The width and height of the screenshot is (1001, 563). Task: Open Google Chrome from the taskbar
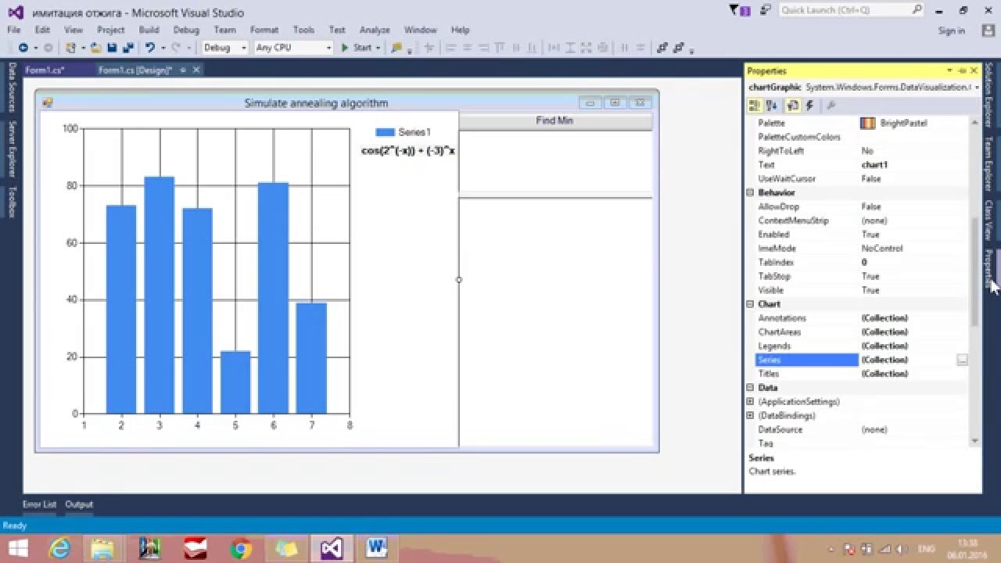tap(241, 548)
